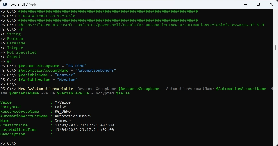Click the PowerShell icon in the title bar
The height and width of the screenshot is (146, 278).
tap(5, 4)
